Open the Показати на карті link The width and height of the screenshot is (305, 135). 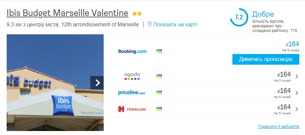pyautogui.click(x=175, y=24)
